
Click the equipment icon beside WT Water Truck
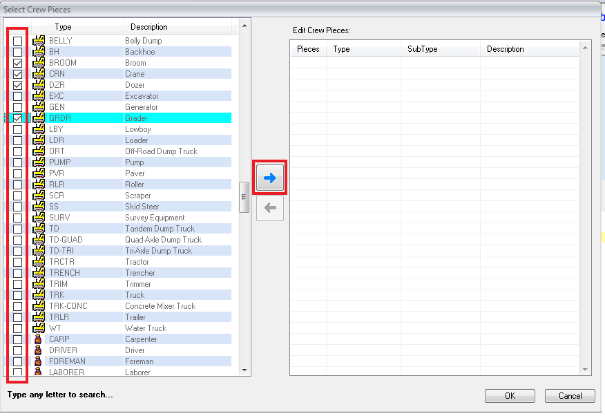pyautogui.click(x=39, y=328)
